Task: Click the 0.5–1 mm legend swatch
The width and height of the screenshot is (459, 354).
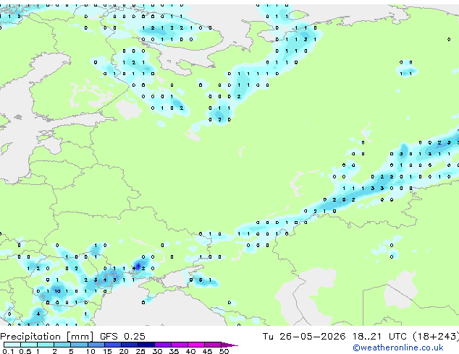Action: pos(29,345)
